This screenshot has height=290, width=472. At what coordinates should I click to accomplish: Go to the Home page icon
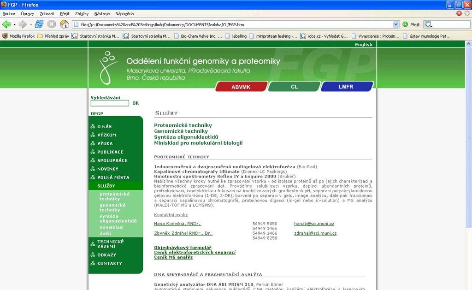(64, 24)
